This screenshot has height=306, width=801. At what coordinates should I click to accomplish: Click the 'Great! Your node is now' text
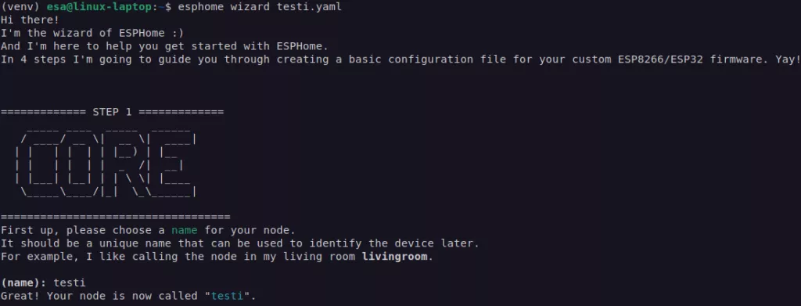click(79, 296)
